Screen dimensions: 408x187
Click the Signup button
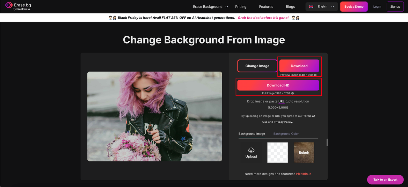(x=395, y=6)
